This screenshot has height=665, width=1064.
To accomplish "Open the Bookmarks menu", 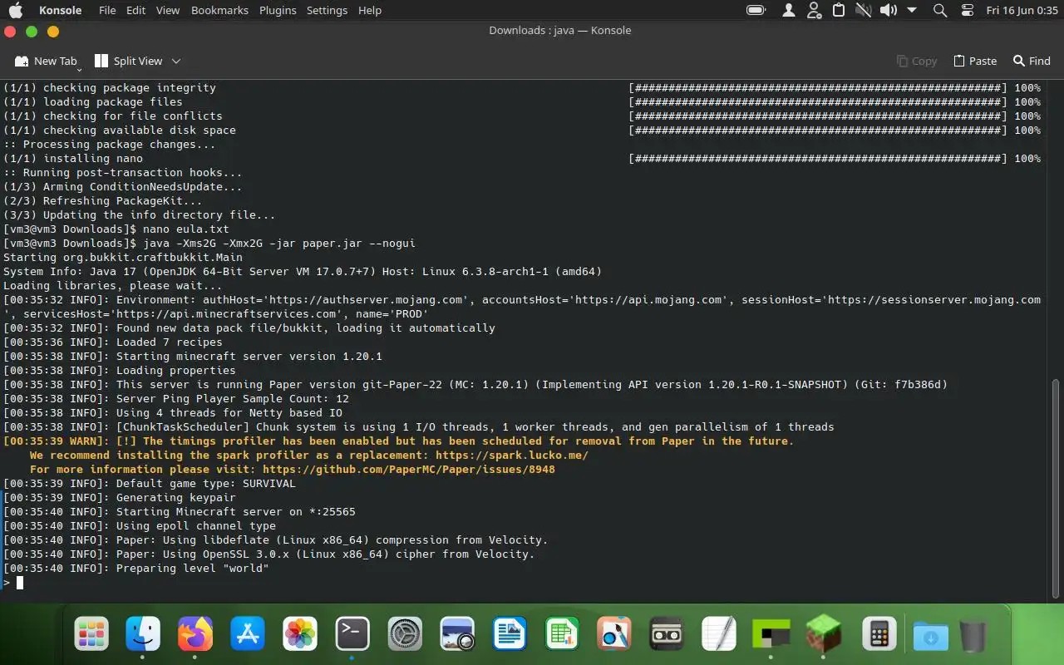I will [219, 10].
